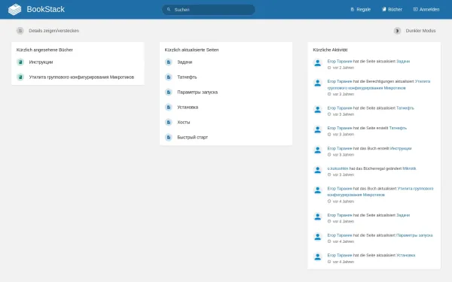Open Татнефть link in Seite aktualisiert activity
452x282 pixels.
click(405, 108)
